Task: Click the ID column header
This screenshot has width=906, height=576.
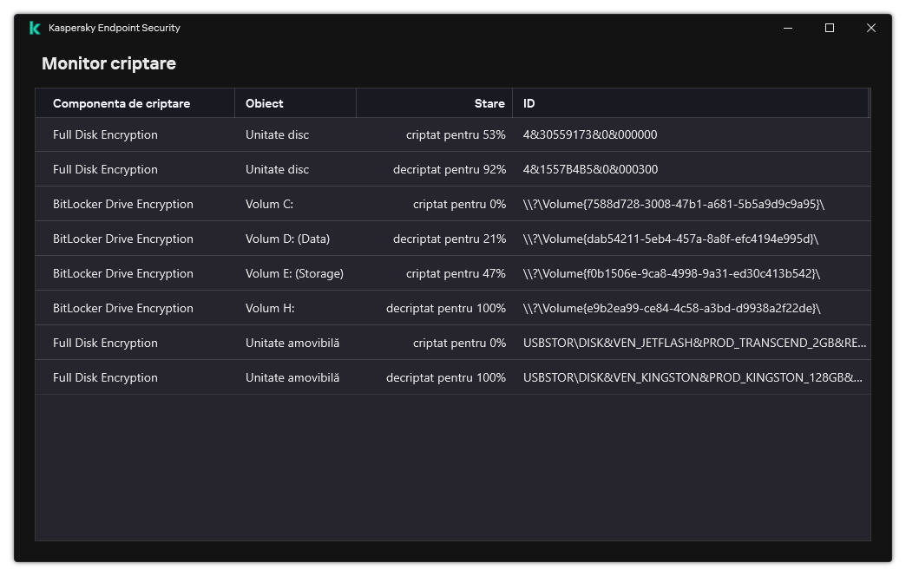Action: [x=529, y=103]
